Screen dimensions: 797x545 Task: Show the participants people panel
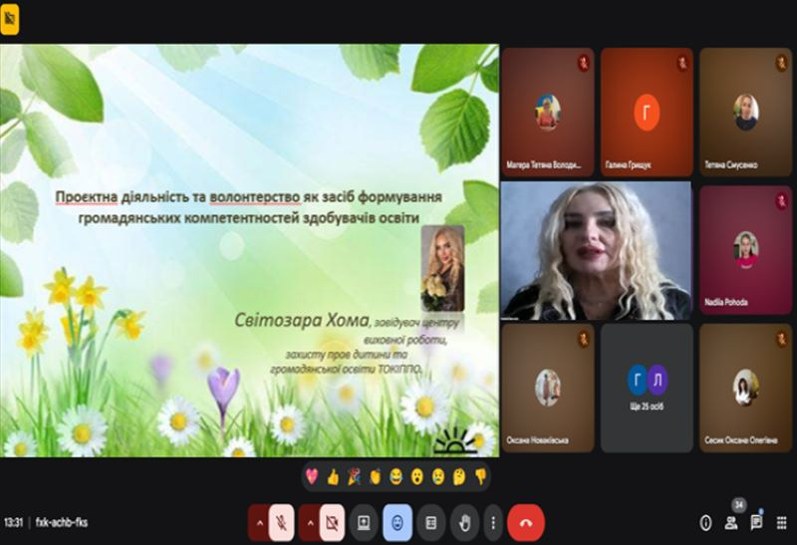click(x=732, y=522)
